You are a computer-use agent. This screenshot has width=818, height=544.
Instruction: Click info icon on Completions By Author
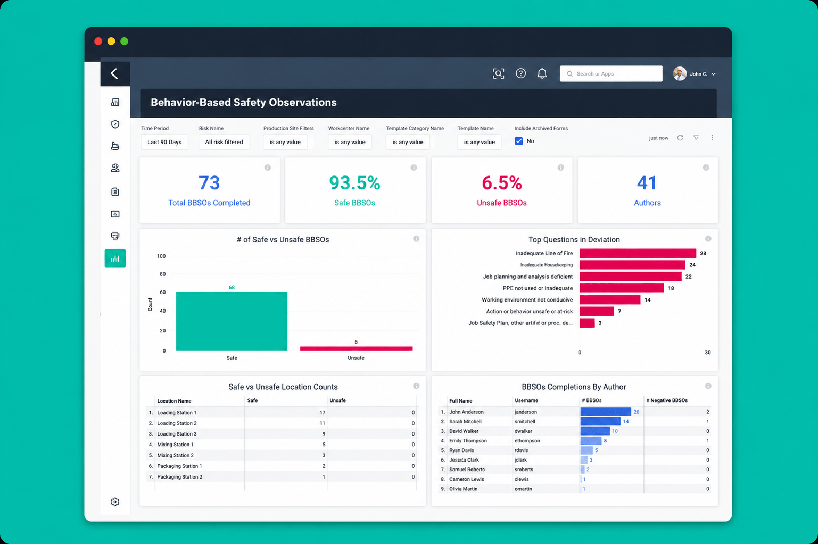(x=708, y=386)
